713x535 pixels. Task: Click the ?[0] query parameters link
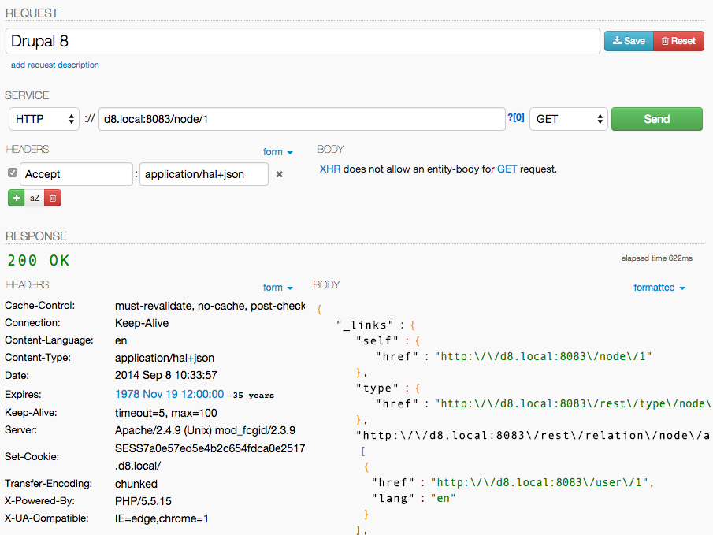(x=516, y=117)
